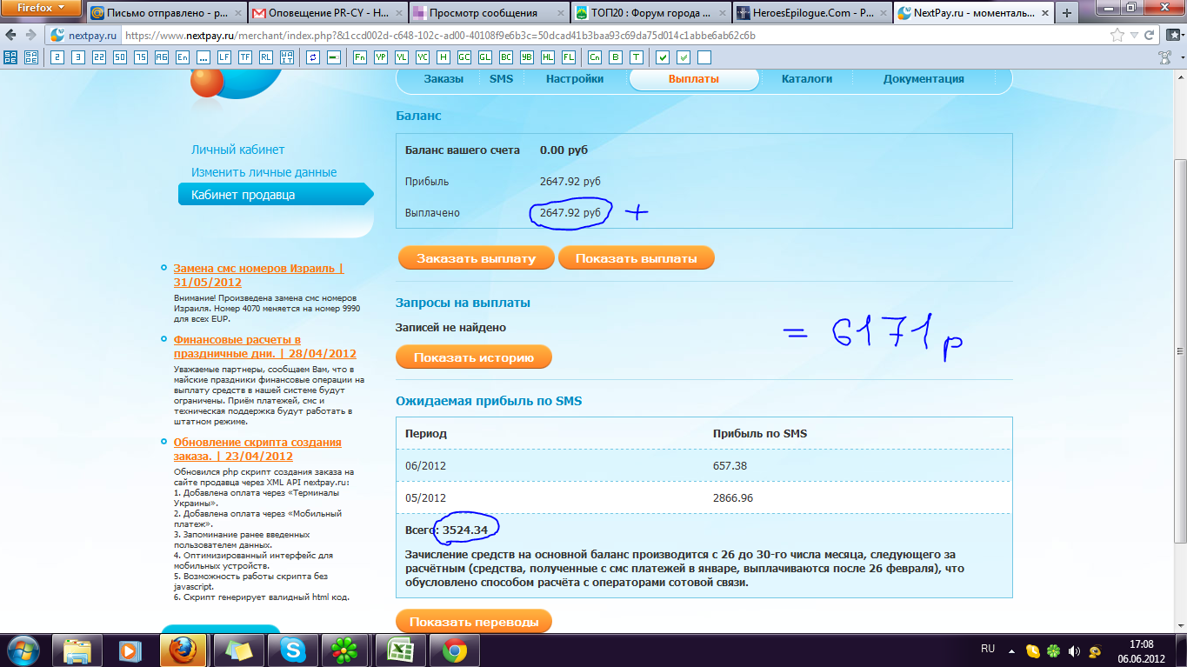The height and width of the screenshot is (667, 1187).
Task: Open the 'Личный кабинет' sidebar link
Action: 238,150
